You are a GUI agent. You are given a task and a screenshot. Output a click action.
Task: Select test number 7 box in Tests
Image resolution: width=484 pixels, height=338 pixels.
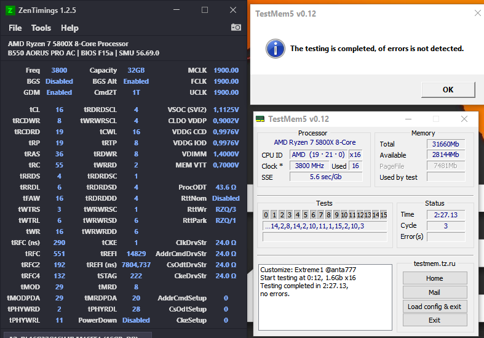(321, 215)
